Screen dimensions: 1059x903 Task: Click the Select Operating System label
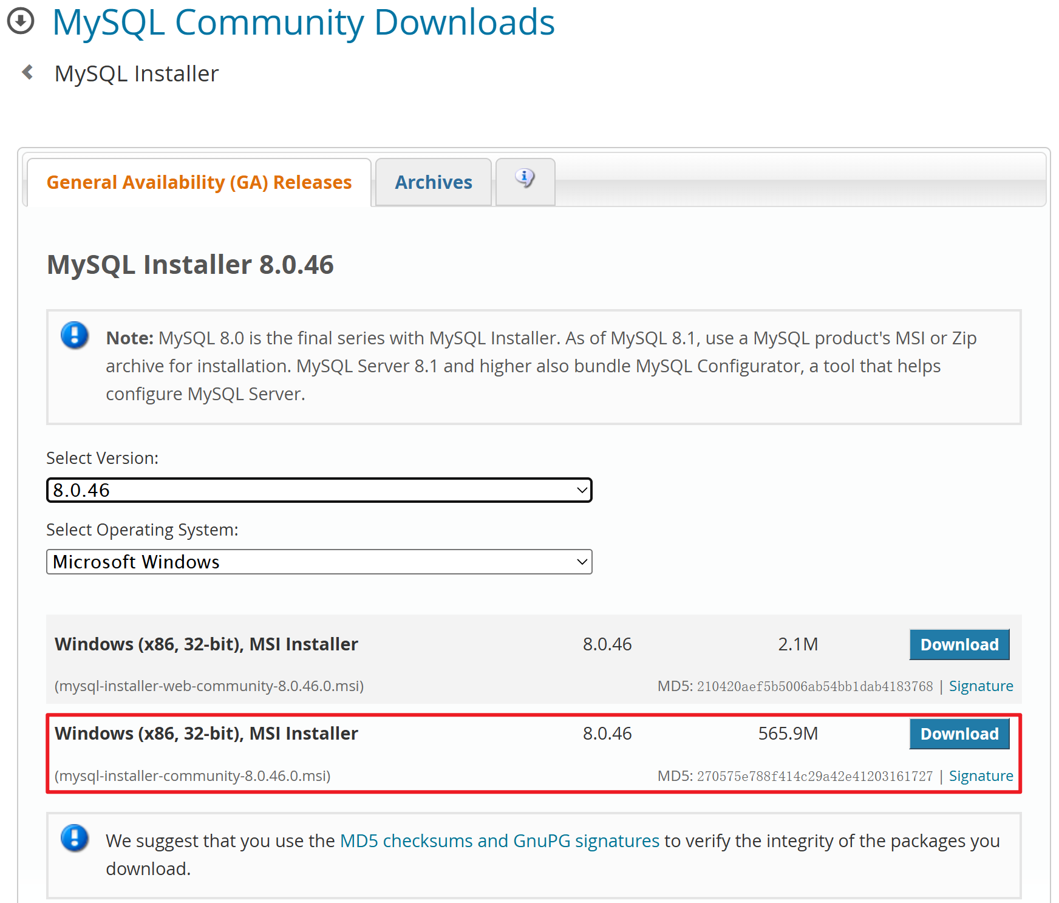click(143, 530)
